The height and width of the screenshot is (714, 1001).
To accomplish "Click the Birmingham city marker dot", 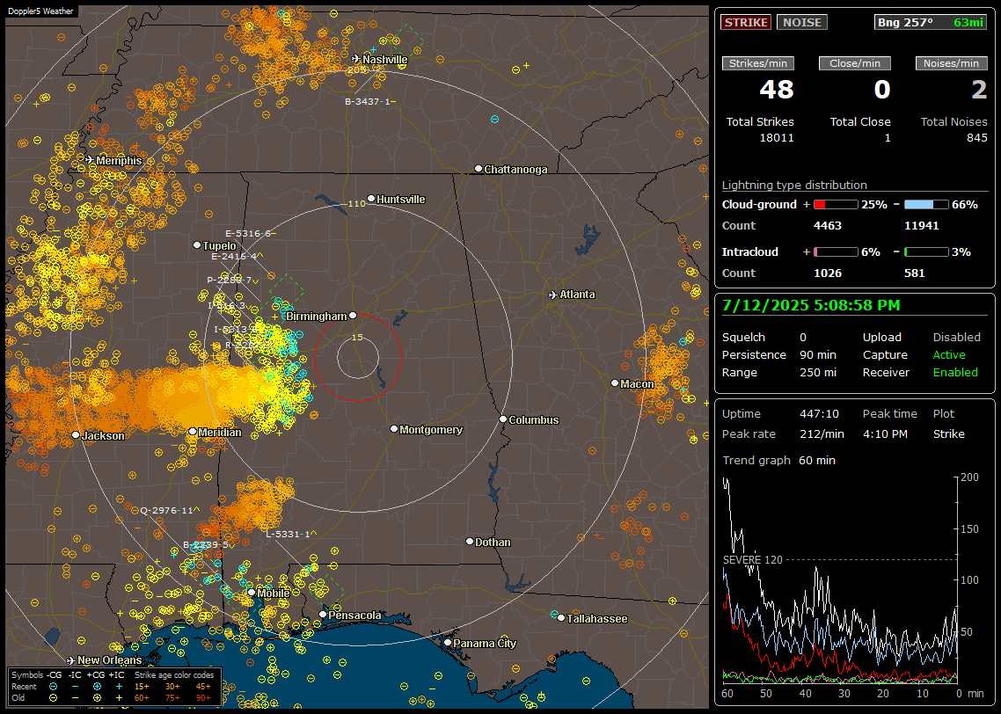I will (x=353, y=315).
